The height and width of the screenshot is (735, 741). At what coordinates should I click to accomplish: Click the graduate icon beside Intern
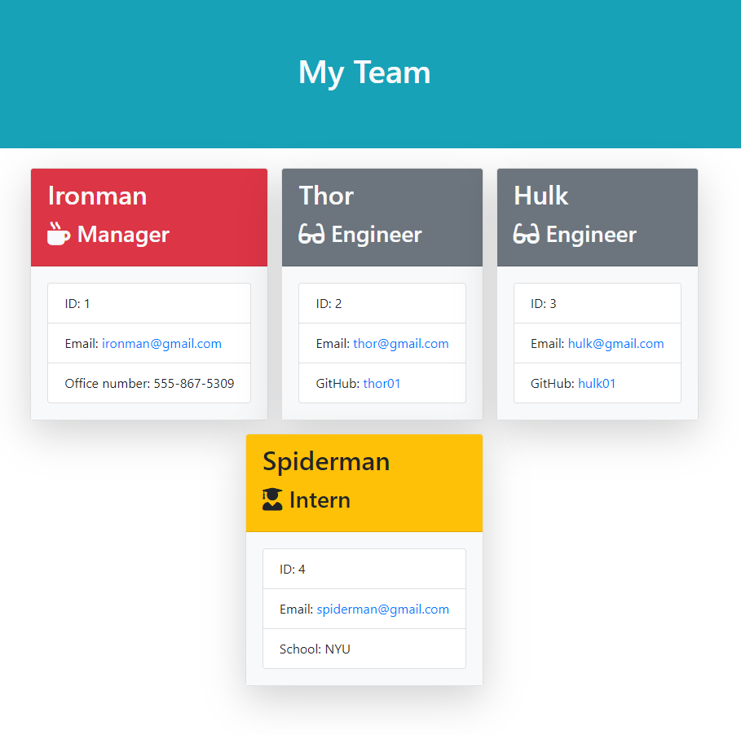pos(272,500)
